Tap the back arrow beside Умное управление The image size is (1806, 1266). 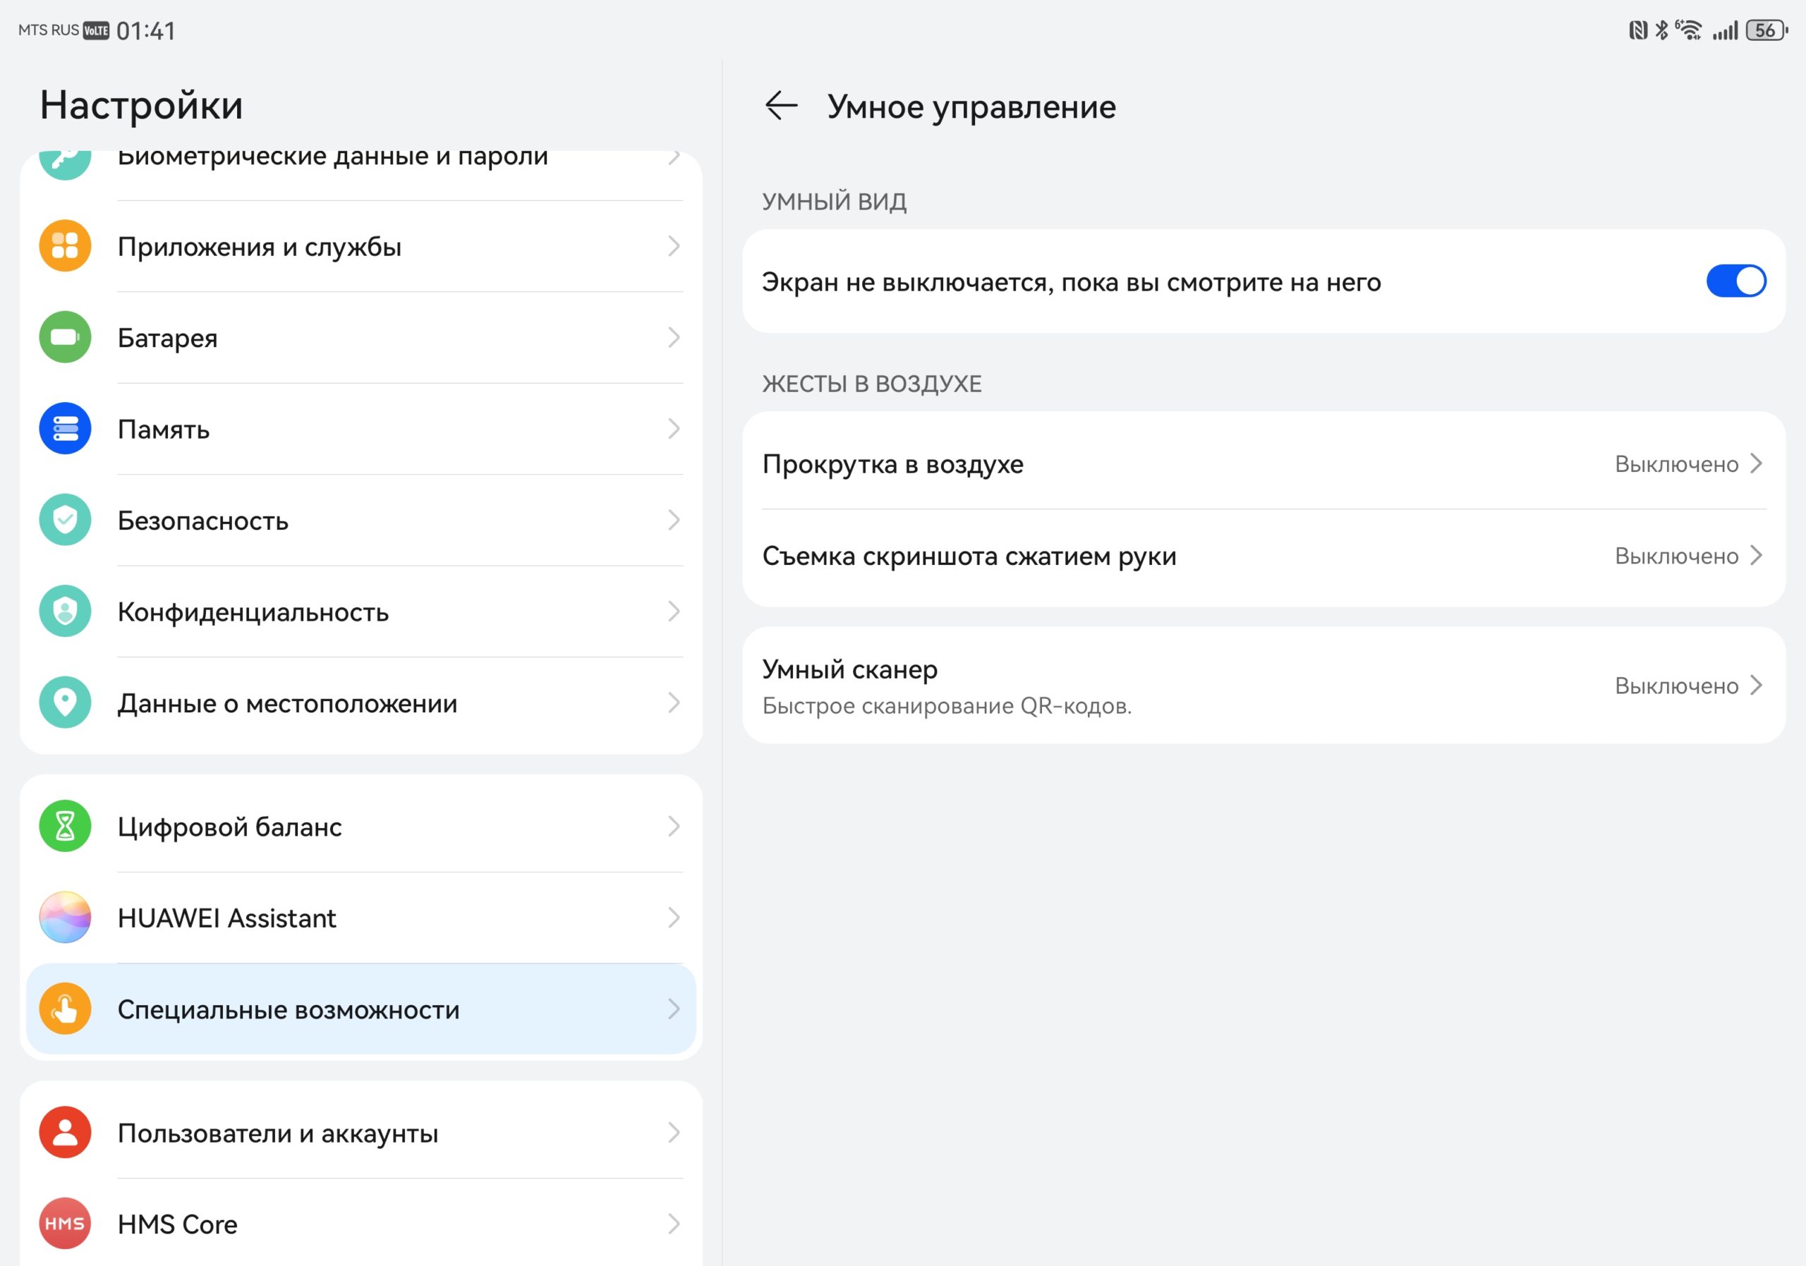[780, 106]
